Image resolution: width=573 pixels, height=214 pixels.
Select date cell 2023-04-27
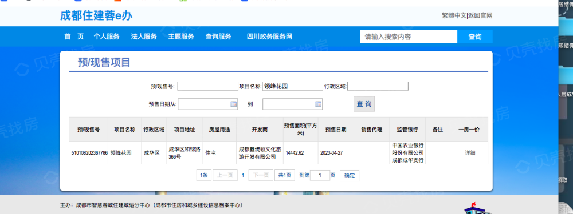coord(336,153)
